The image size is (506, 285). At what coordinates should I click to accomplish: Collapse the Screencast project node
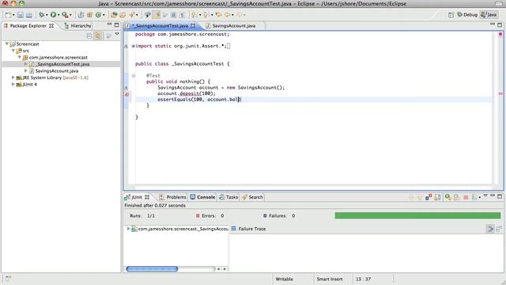7,44
